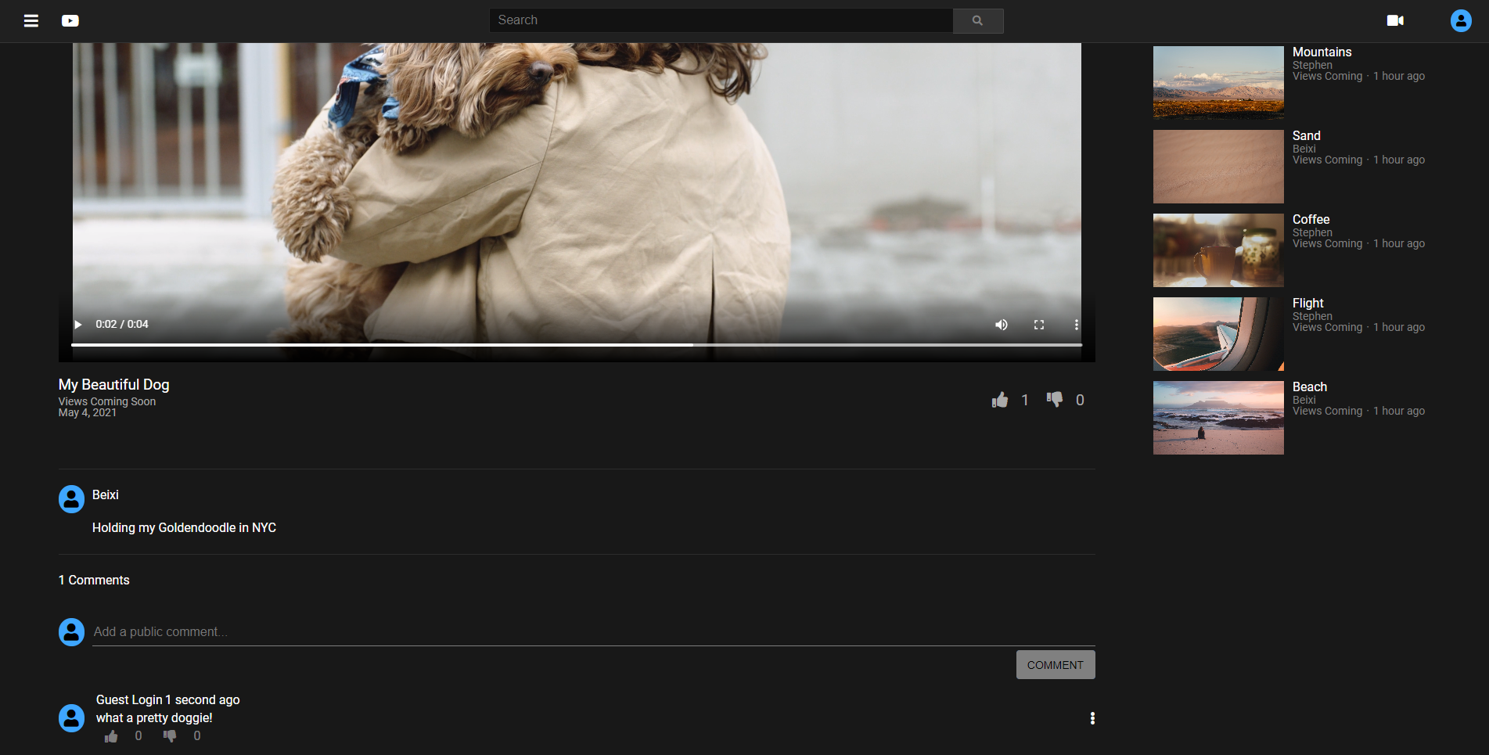
Task: Submit with the COMMENT button
Action: coord(1055,664)
